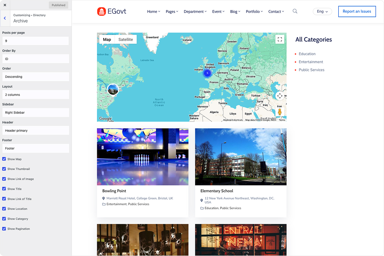The image size is (384, 256).
Task: Expand the Pages menu
Action: (172, 11)
